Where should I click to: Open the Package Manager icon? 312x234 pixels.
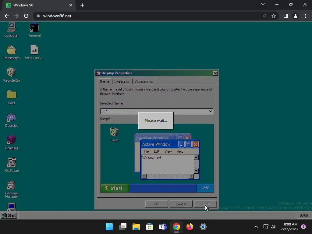(x=12, y=190)
